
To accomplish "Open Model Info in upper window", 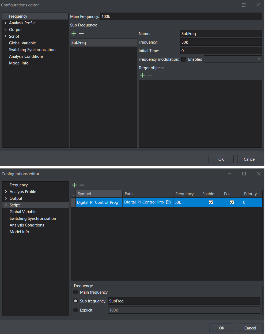I will pyautogui.click(x=19, y=63).
